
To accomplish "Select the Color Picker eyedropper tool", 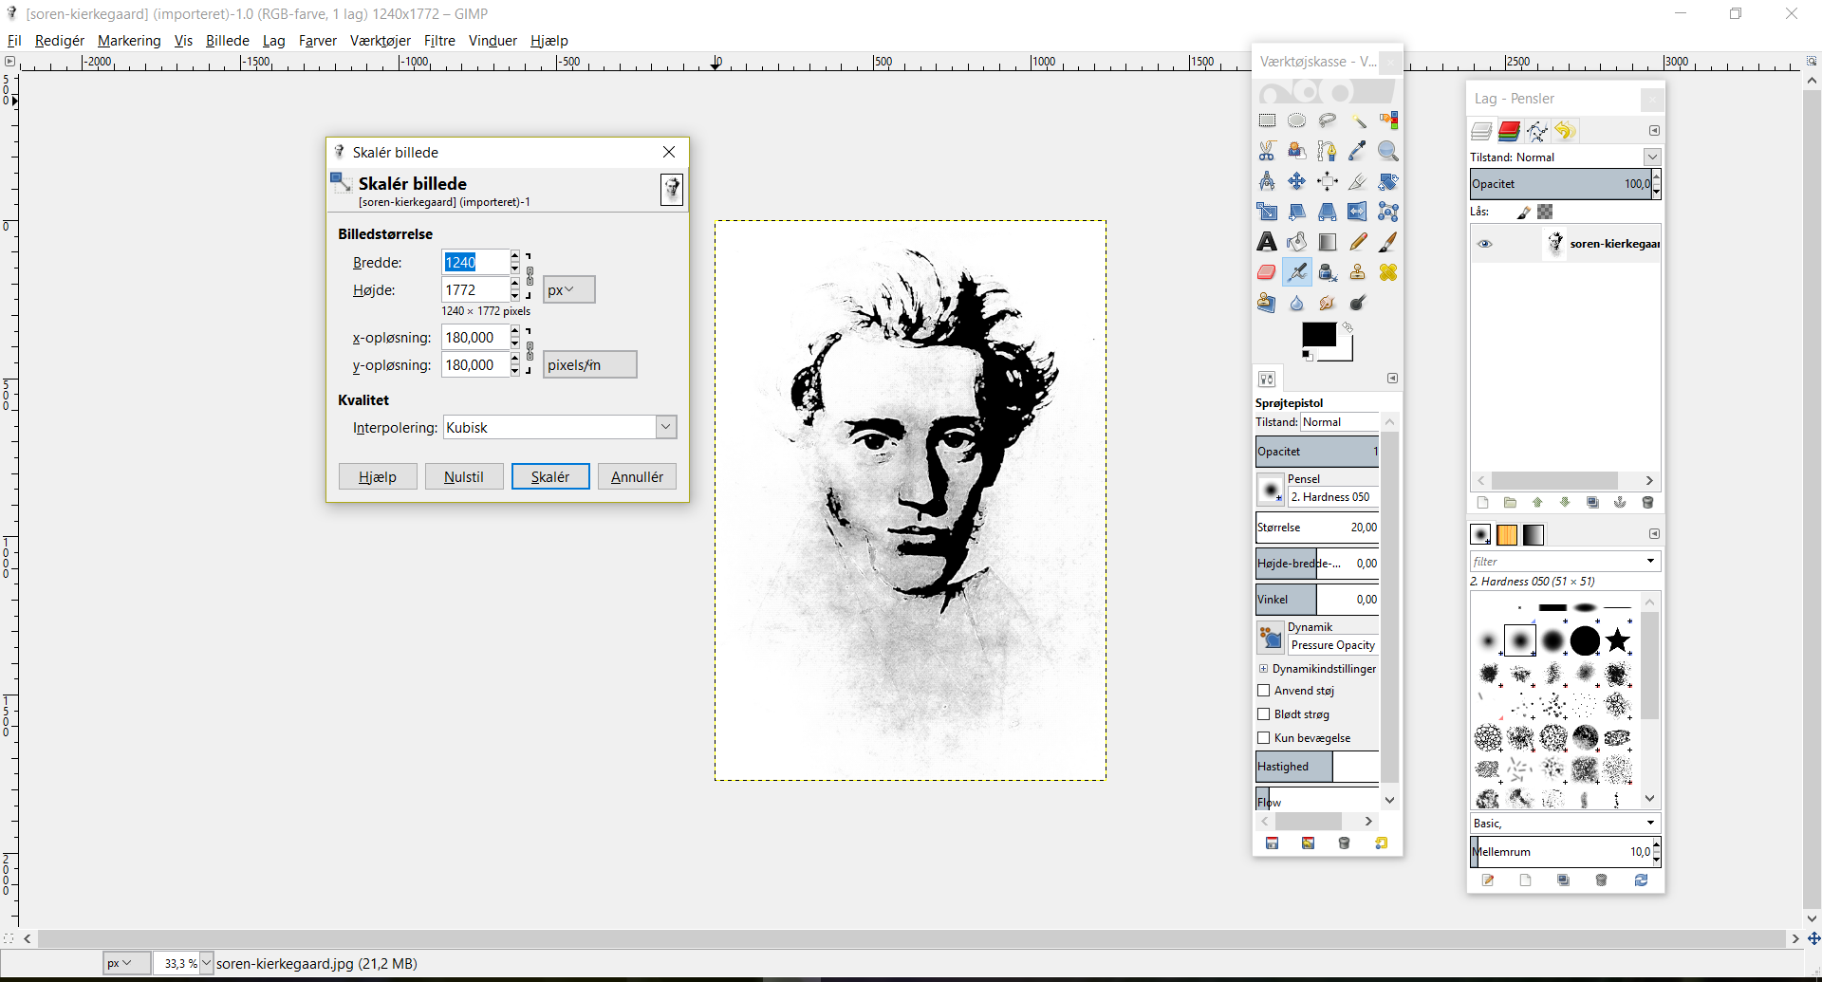I will click(1358, 152).
